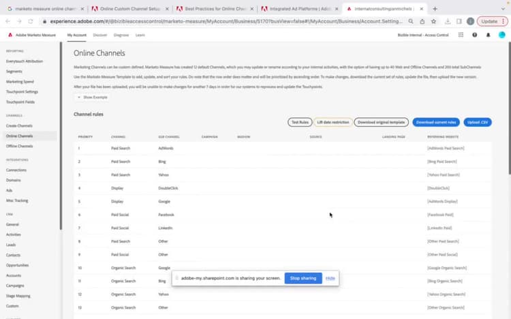Open Everytouch Attribution in the sidebar
Viewport: 511px width, 319px height.
tap(25, 61)
